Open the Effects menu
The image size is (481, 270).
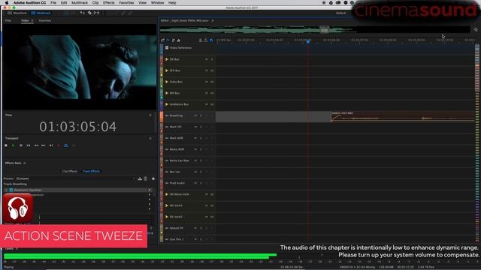coord(108,3)
